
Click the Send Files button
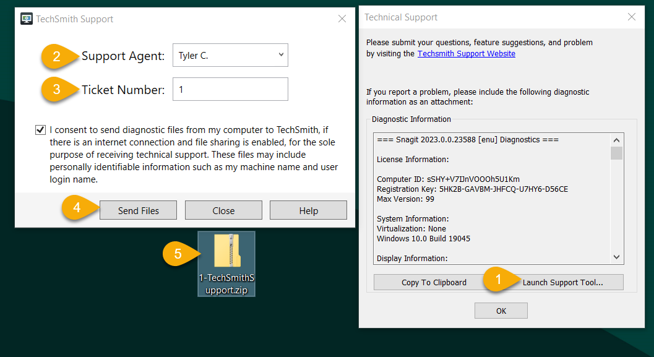(138, 210)
